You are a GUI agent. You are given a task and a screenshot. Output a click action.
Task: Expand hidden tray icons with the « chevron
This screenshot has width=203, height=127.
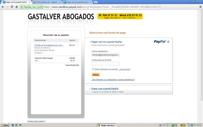[165, 125]
